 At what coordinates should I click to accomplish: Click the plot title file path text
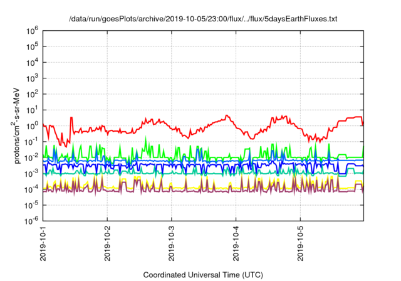coord(203,19)
